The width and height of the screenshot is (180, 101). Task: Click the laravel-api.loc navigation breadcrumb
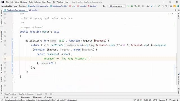(x=7, y=6)
